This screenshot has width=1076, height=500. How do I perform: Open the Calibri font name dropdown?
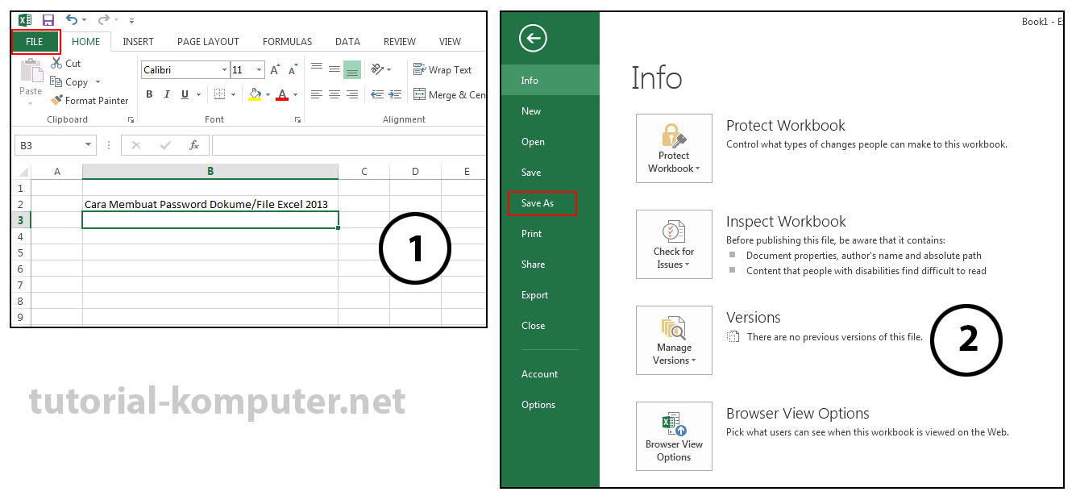(x=225, y=70)
